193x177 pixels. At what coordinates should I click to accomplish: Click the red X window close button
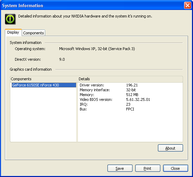click(x=188, y=5)
